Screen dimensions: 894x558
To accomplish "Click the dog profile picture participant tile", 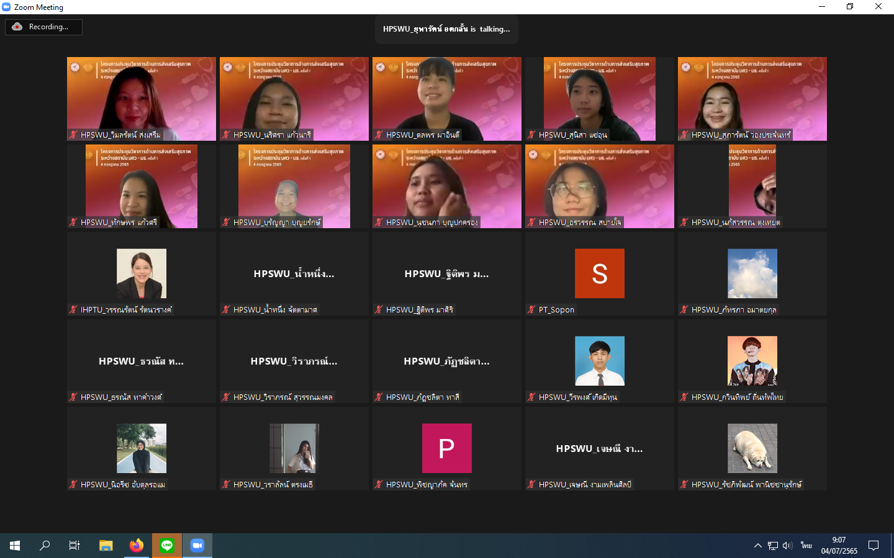I will pos(752,448).
